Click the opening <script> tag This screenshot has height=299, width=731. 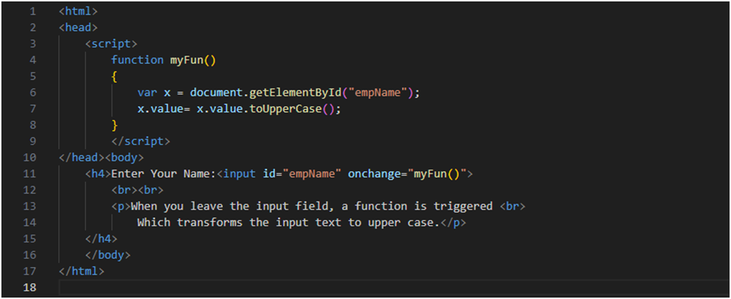(111, 43)
